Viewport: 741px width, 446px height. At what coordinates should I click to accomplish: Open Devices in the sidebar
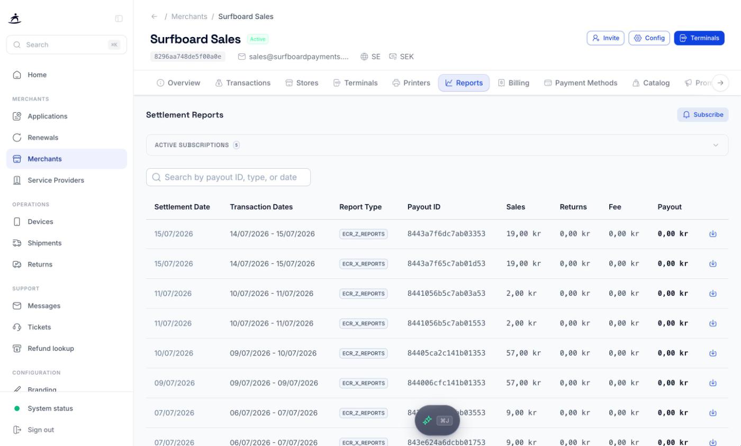[67, 222]
